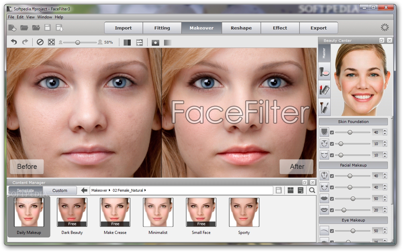Create a new project via toolbar icon

tap(12, 28)
